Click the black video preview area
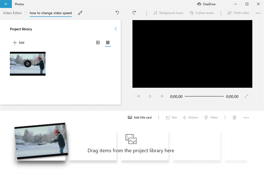Viewport: 264px width, 174px height. (x=192, y=54)
